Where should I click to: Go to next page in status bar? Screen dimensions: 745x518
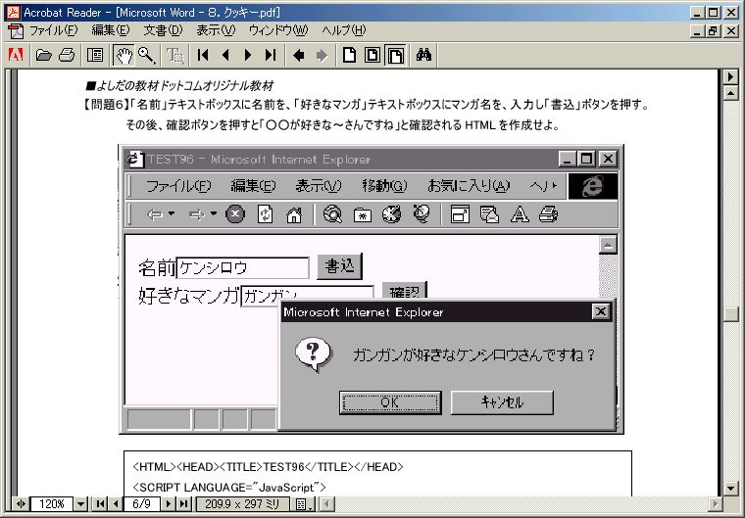coord(169,503)
